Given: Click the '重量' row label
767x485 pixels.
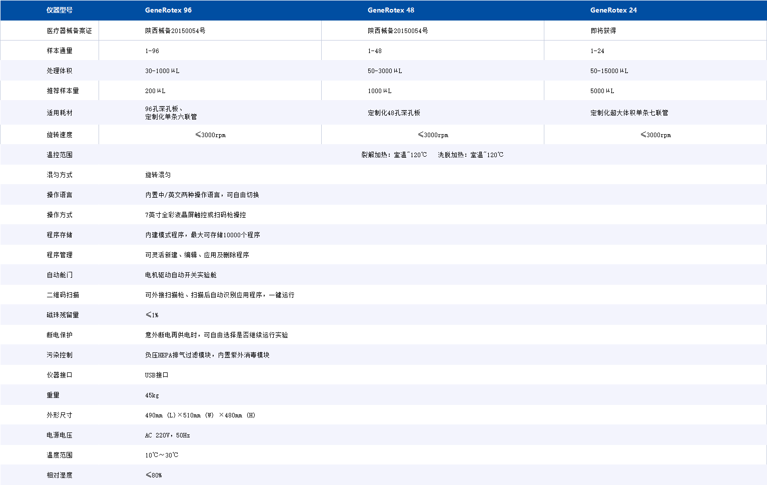Looking at the screenshot, I should [53, 395].
